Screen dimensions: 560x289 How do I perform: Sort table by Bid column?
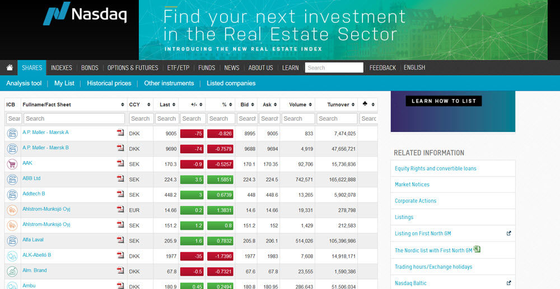pos(247,105)
